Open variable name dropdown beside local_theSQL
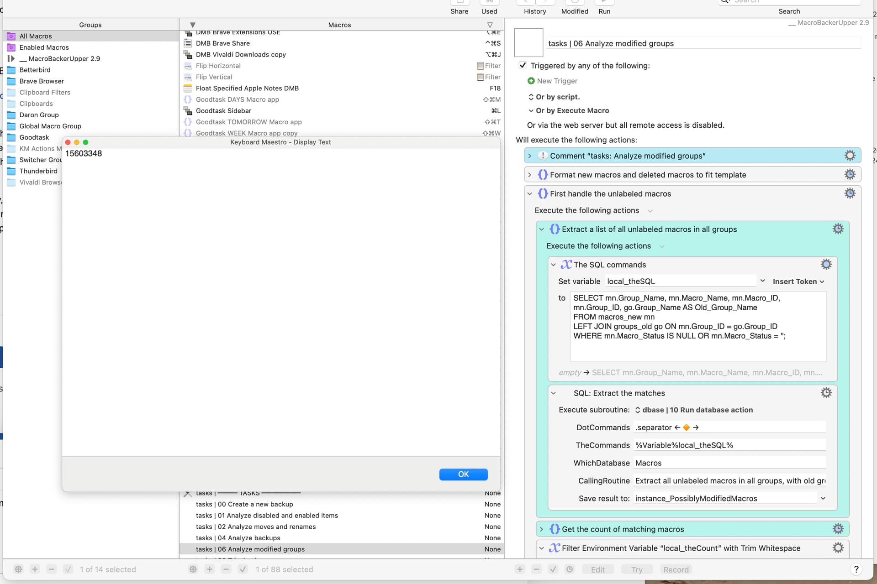The height and width of the screenshot is (584, 877). (762, 281)
